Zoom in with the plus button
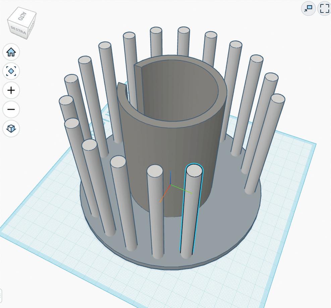This screenshot has width=331, height=308. click(x=11, y=90)
